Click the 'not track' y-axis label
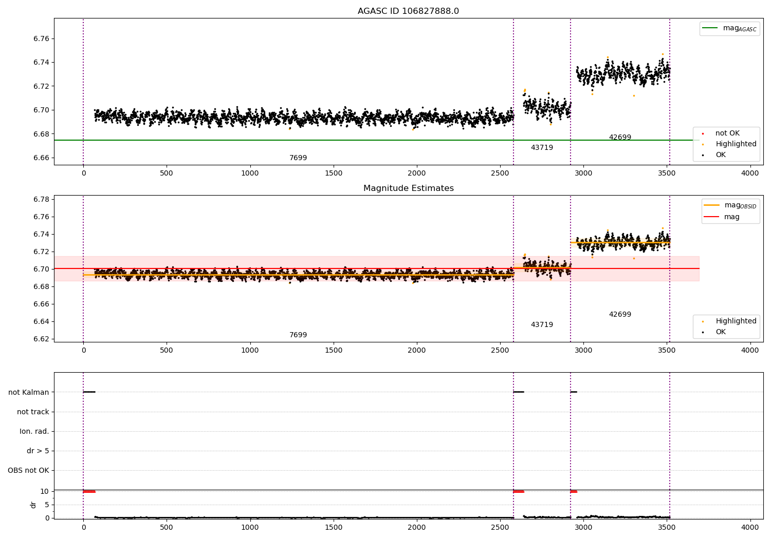This screenshot has width=771, height=539. tap(33, 412)
